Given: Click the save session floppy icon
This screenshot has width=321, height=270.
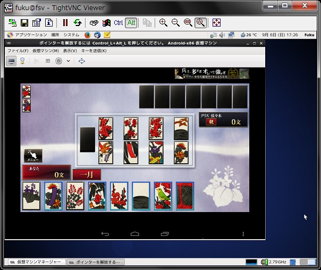Looking at the screenshot, I should click(24, 23).
